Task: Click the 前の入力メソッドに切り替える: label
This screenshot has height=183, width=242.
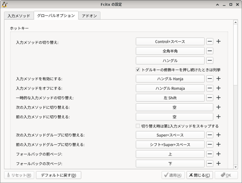Action: [43, 117]
